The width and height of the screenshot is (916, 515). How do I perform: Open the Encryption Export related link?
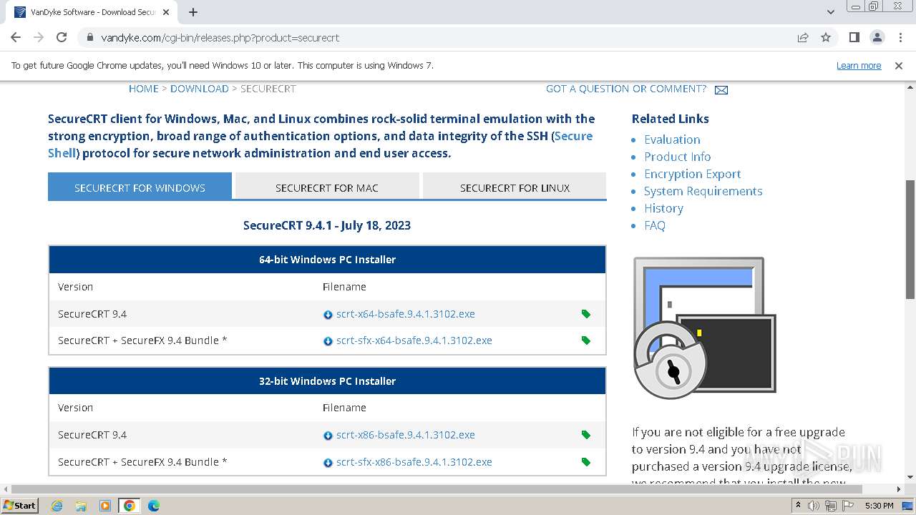[692, 174]
